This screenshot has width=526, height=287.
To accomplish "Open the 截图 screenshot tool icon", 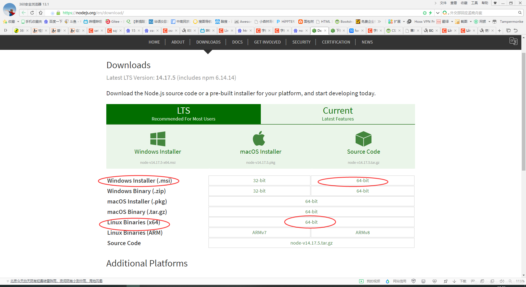I will [x=457, y=22].
